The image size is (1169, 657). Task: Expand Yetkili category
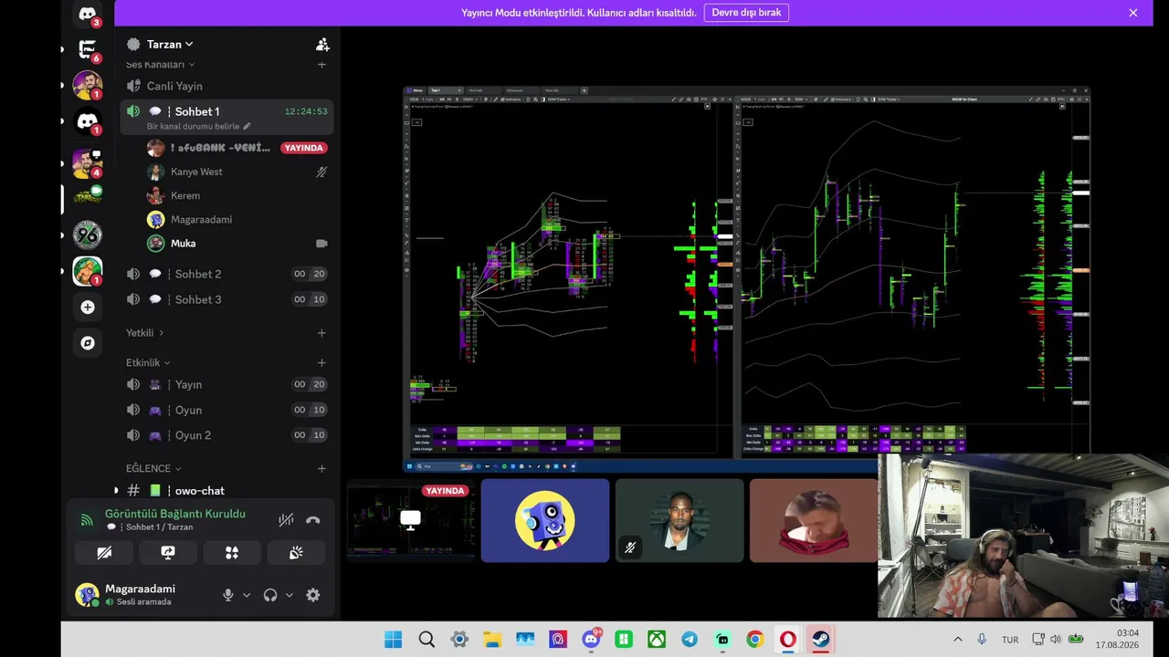(x=145, y=333)
